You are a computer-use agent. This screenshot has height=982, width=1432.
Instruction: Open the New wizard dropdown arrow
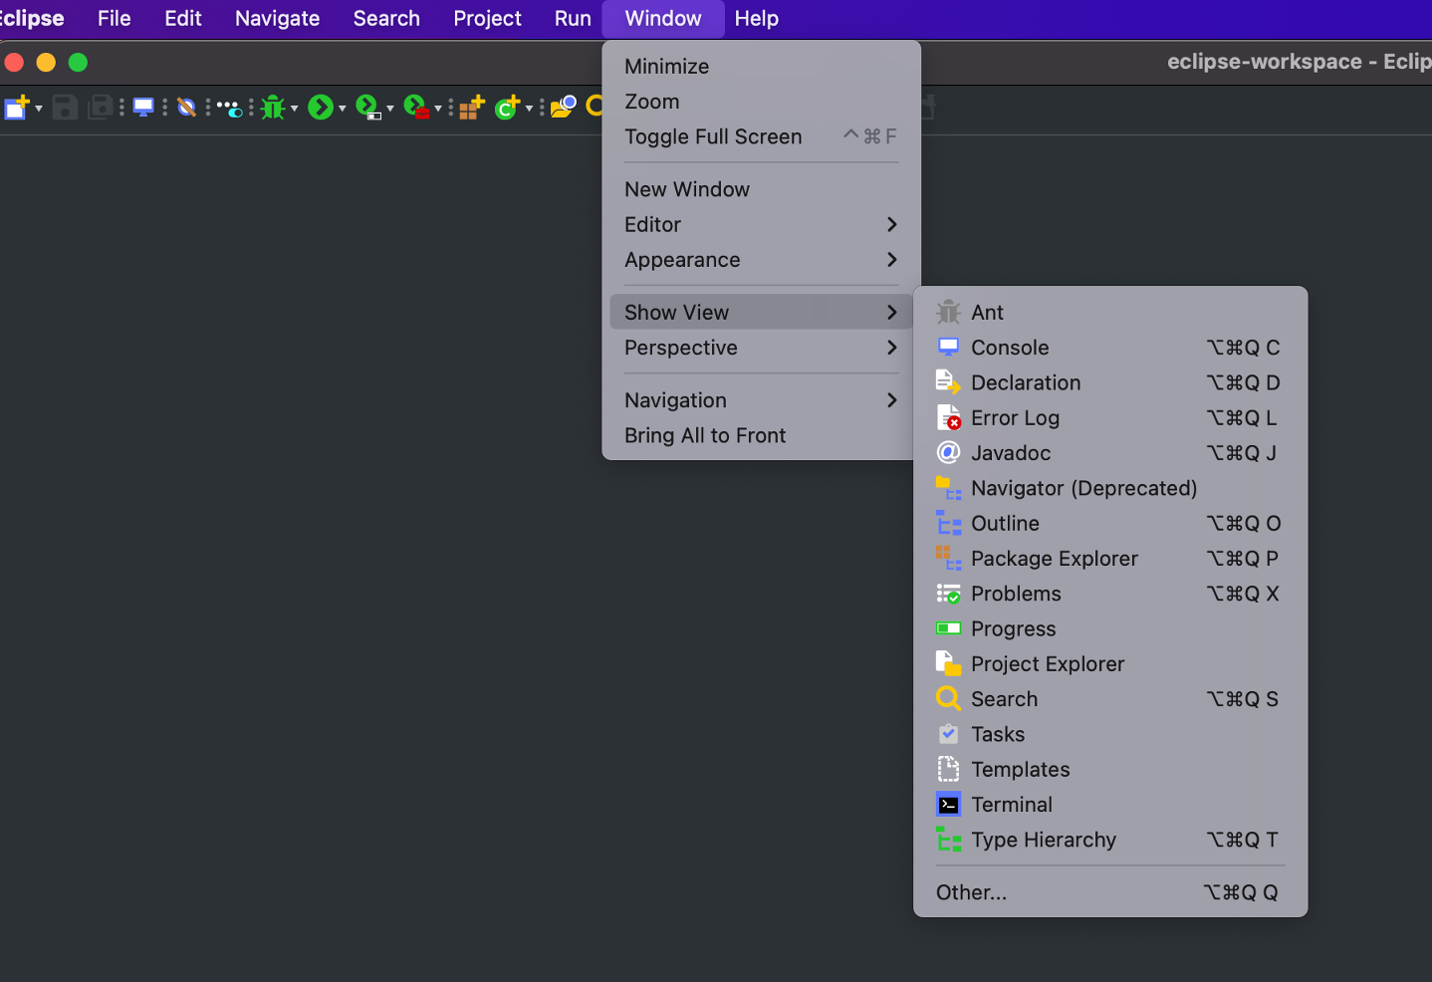pos(39,108)
